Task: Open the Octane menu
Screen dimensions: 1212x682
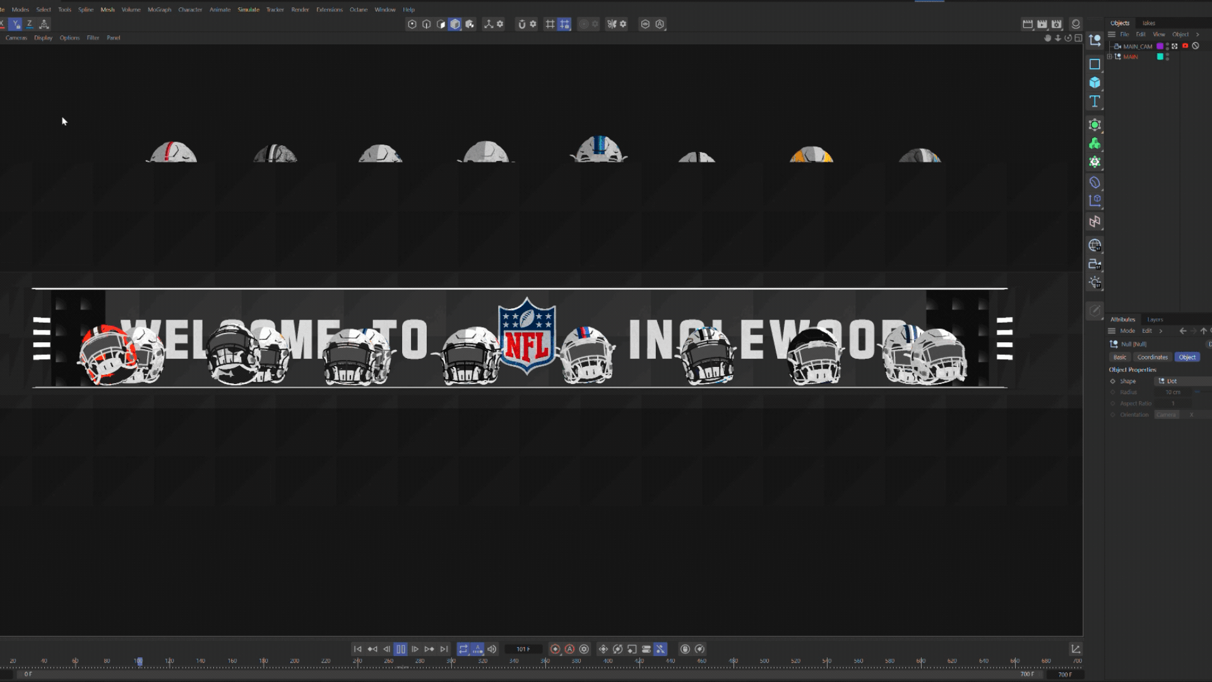Action: coord(359,9)
